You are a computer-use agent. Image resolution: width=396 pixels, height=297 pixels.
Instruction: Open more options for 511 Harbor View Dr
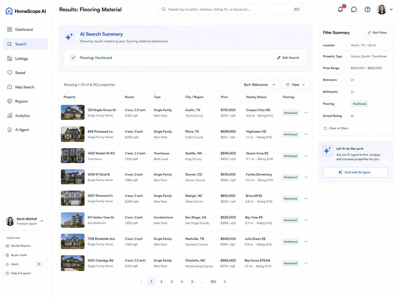306,220
